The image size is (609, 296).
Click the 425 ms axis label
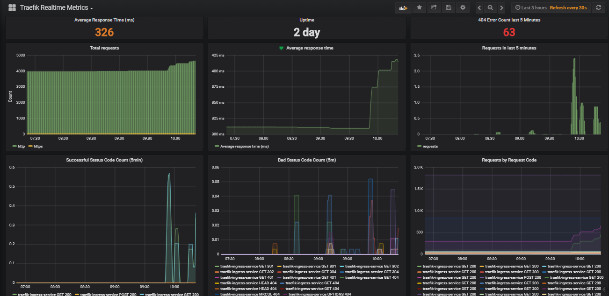pos(218,55)
